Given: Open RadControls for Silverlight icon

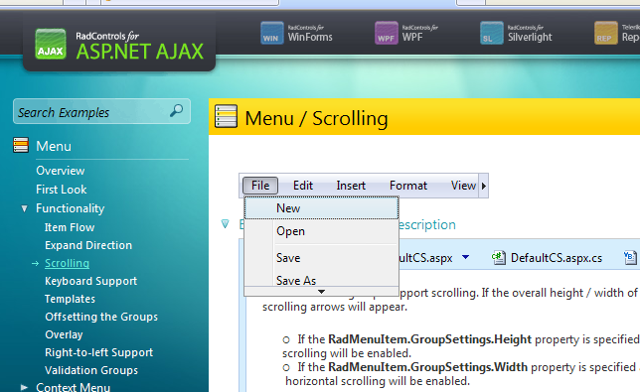Looking at the screenshot, I should [492, 33].
